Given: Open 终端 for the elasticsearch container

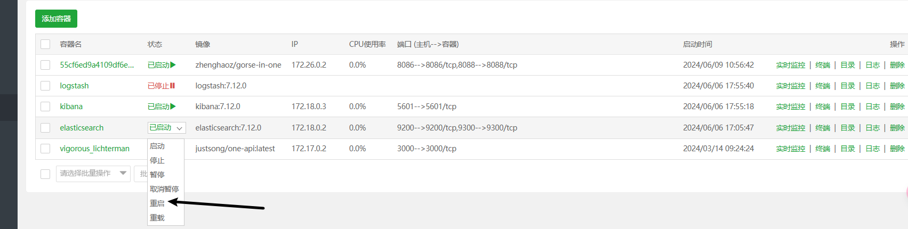Looking at the screenshot, I should coord(823,128).
